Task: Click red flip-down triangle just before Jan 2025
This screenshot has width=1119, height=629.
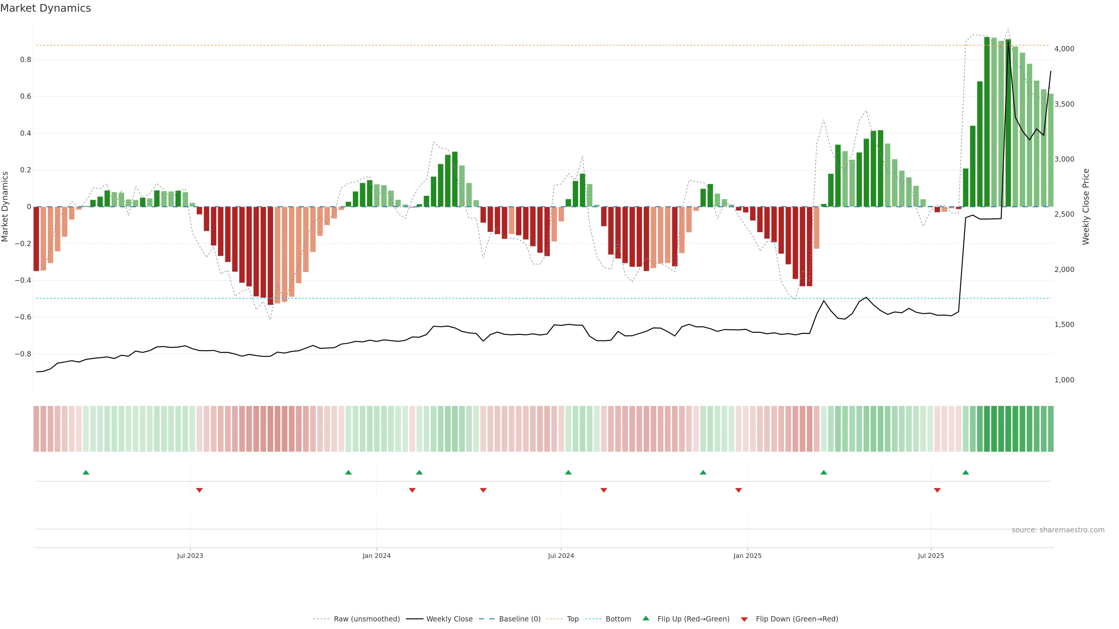Action: point(738,490)
